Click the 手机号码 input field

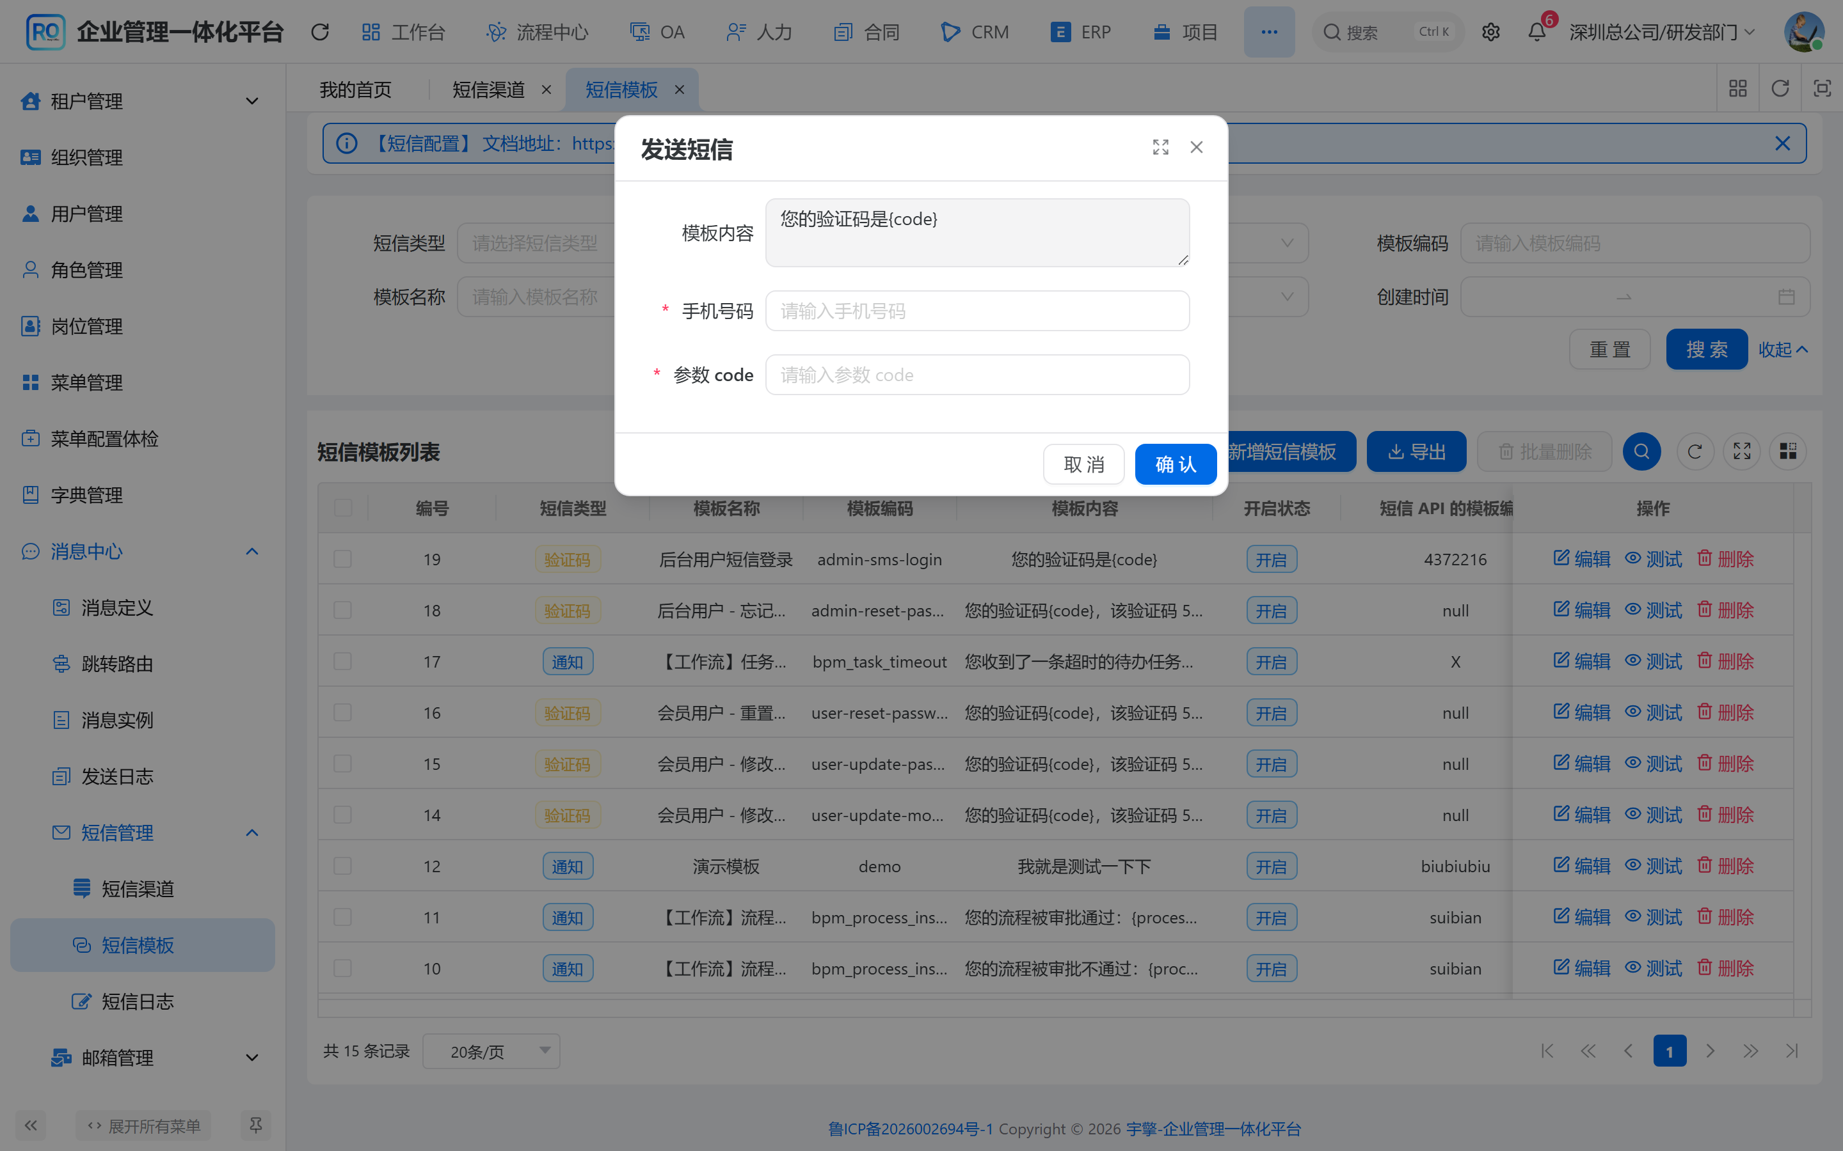pyautogui.click(x=977, y=311)
